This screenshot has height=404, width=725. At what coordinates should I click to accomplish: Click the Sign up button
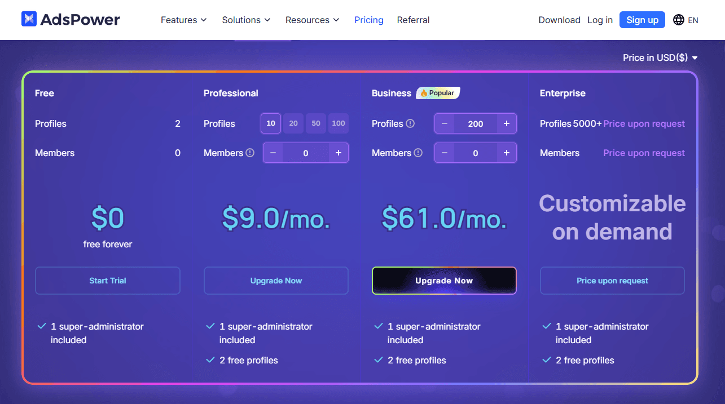642,20
